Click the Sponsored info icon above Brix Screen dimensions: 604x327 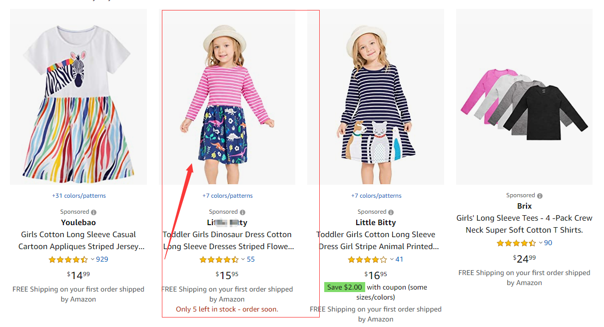540,196
